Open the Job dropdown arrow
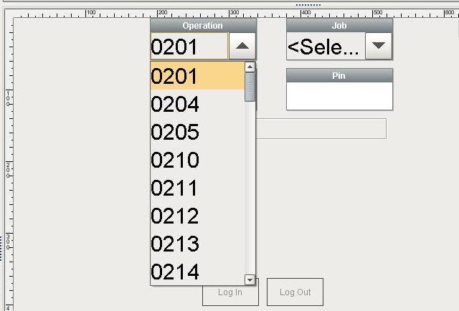 (x=379, y=46)
